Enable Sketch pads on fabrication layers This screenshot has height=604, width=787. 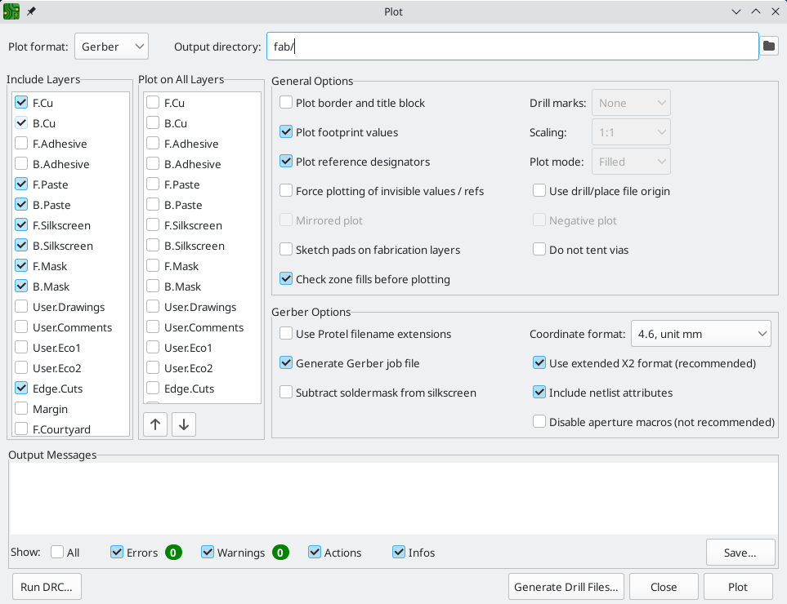coord(286,250)
